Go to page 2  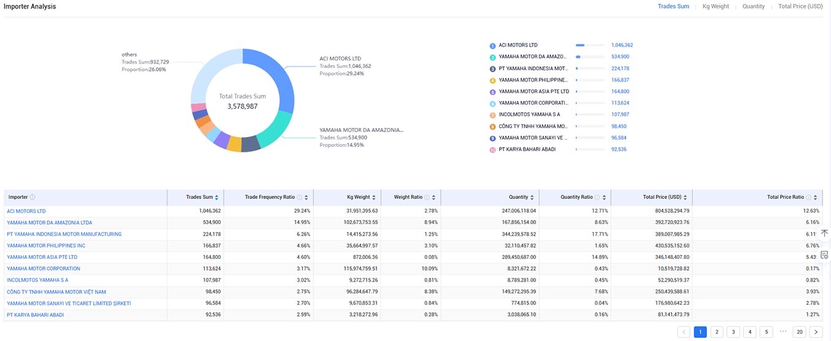[717, 332]
